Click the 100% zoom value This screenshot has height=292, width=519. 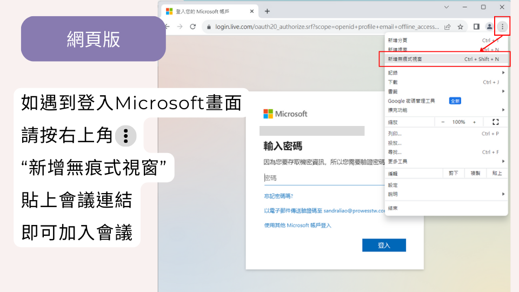click(458, 122)
